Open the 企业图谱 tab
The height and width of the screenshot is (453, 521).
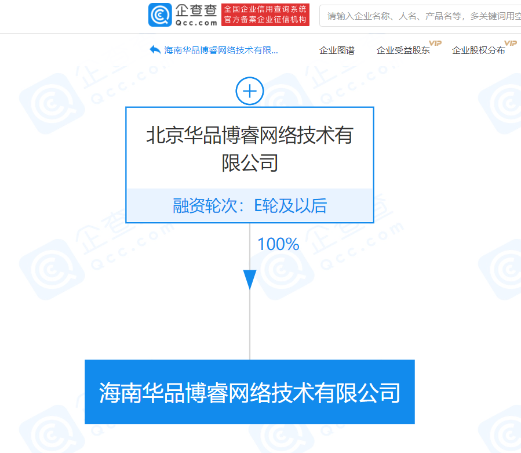pyautogui.click(x=337, y=50)
